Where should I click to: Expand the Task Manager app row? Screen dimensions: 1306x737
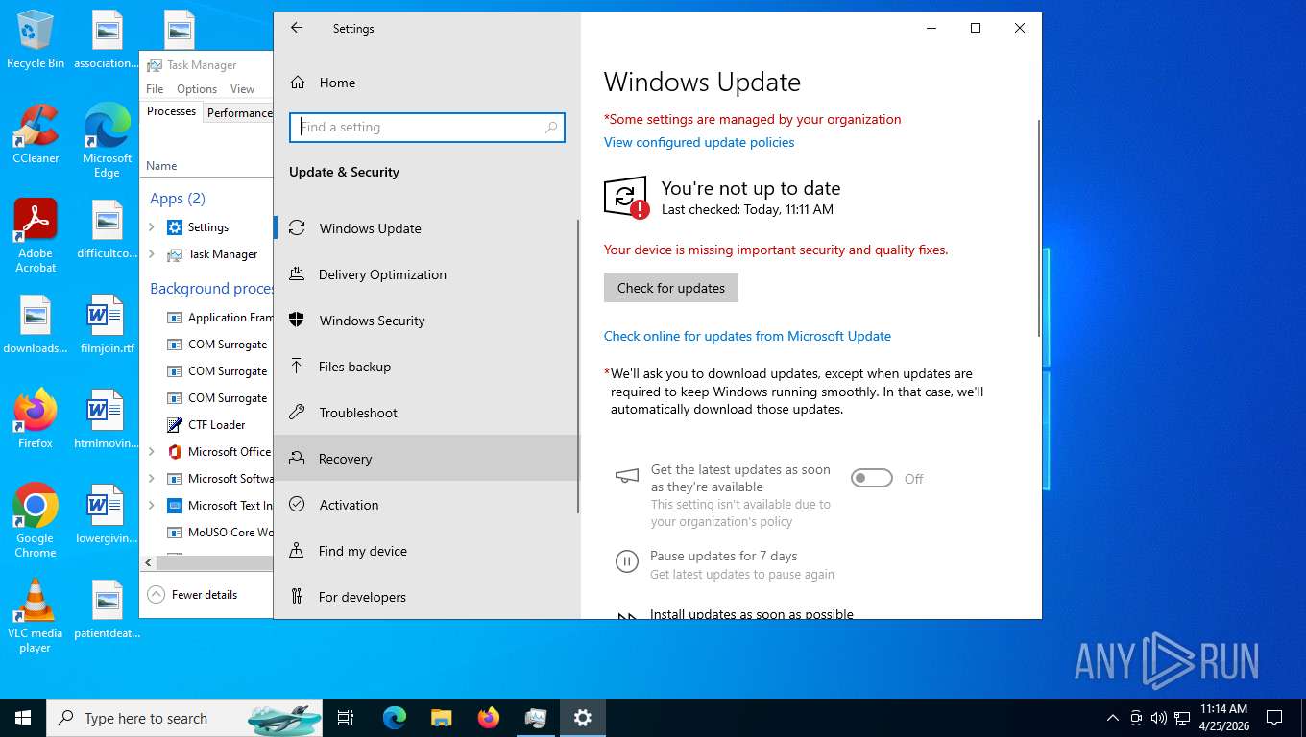tap(152, 254)
